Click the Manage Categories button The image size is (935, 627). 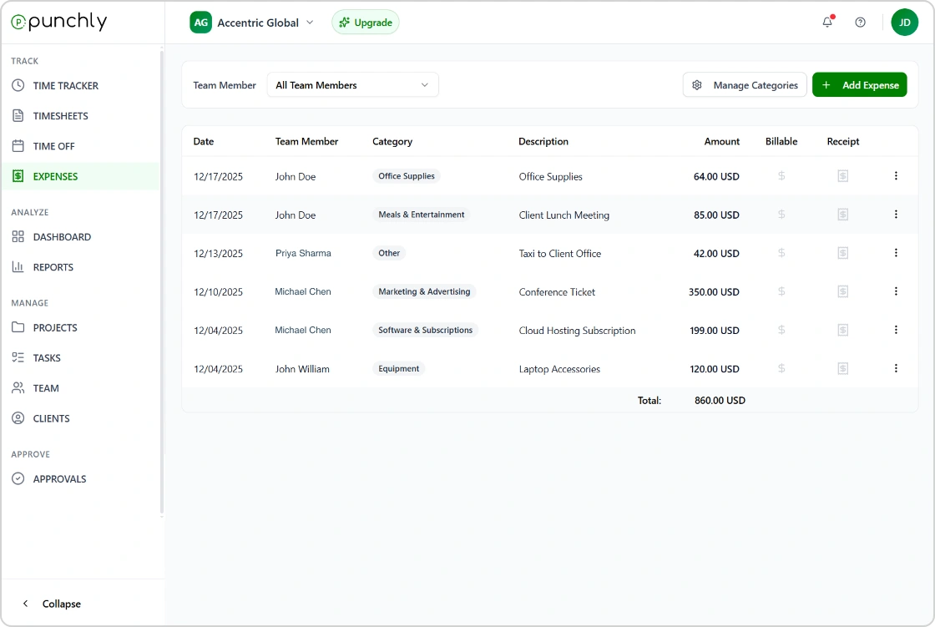(x=745, y=85)
